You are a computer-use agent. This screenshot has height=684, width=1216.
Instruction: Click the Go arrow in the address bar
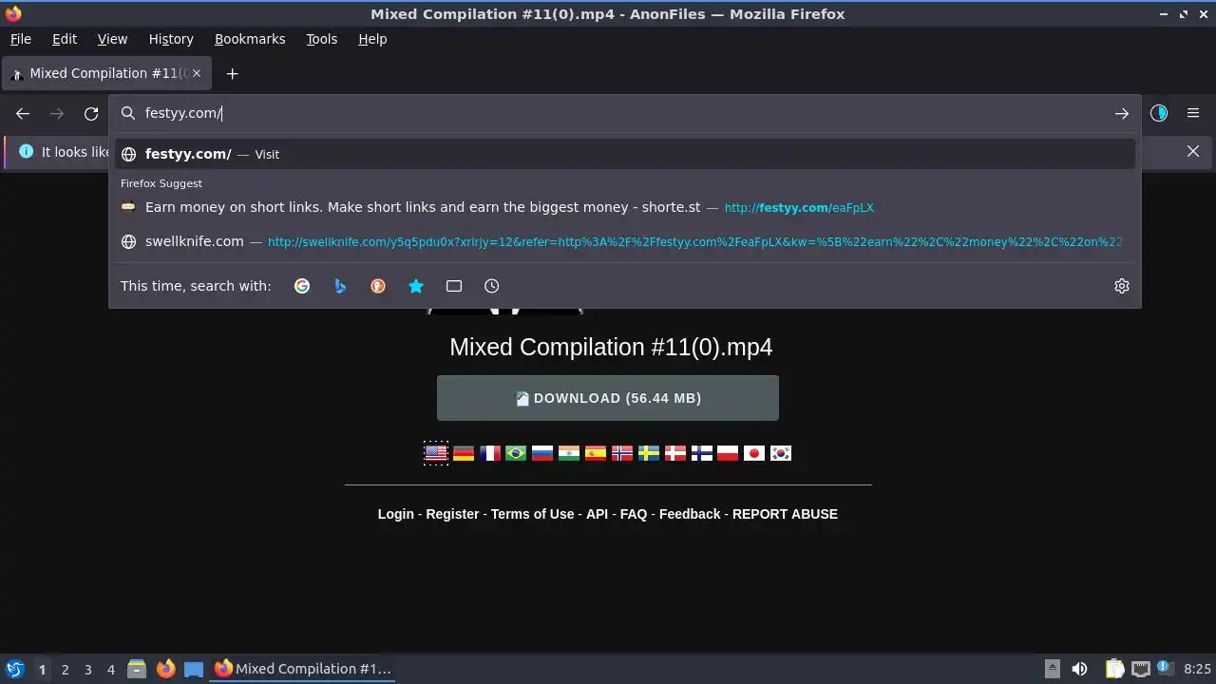(1122, 113)
